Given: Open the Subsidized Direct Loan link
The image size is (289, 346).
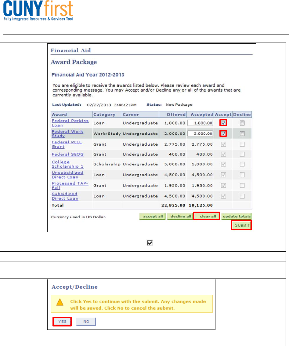Looking at the screenshot, I should pyautogui.click(x=65, y=196).
